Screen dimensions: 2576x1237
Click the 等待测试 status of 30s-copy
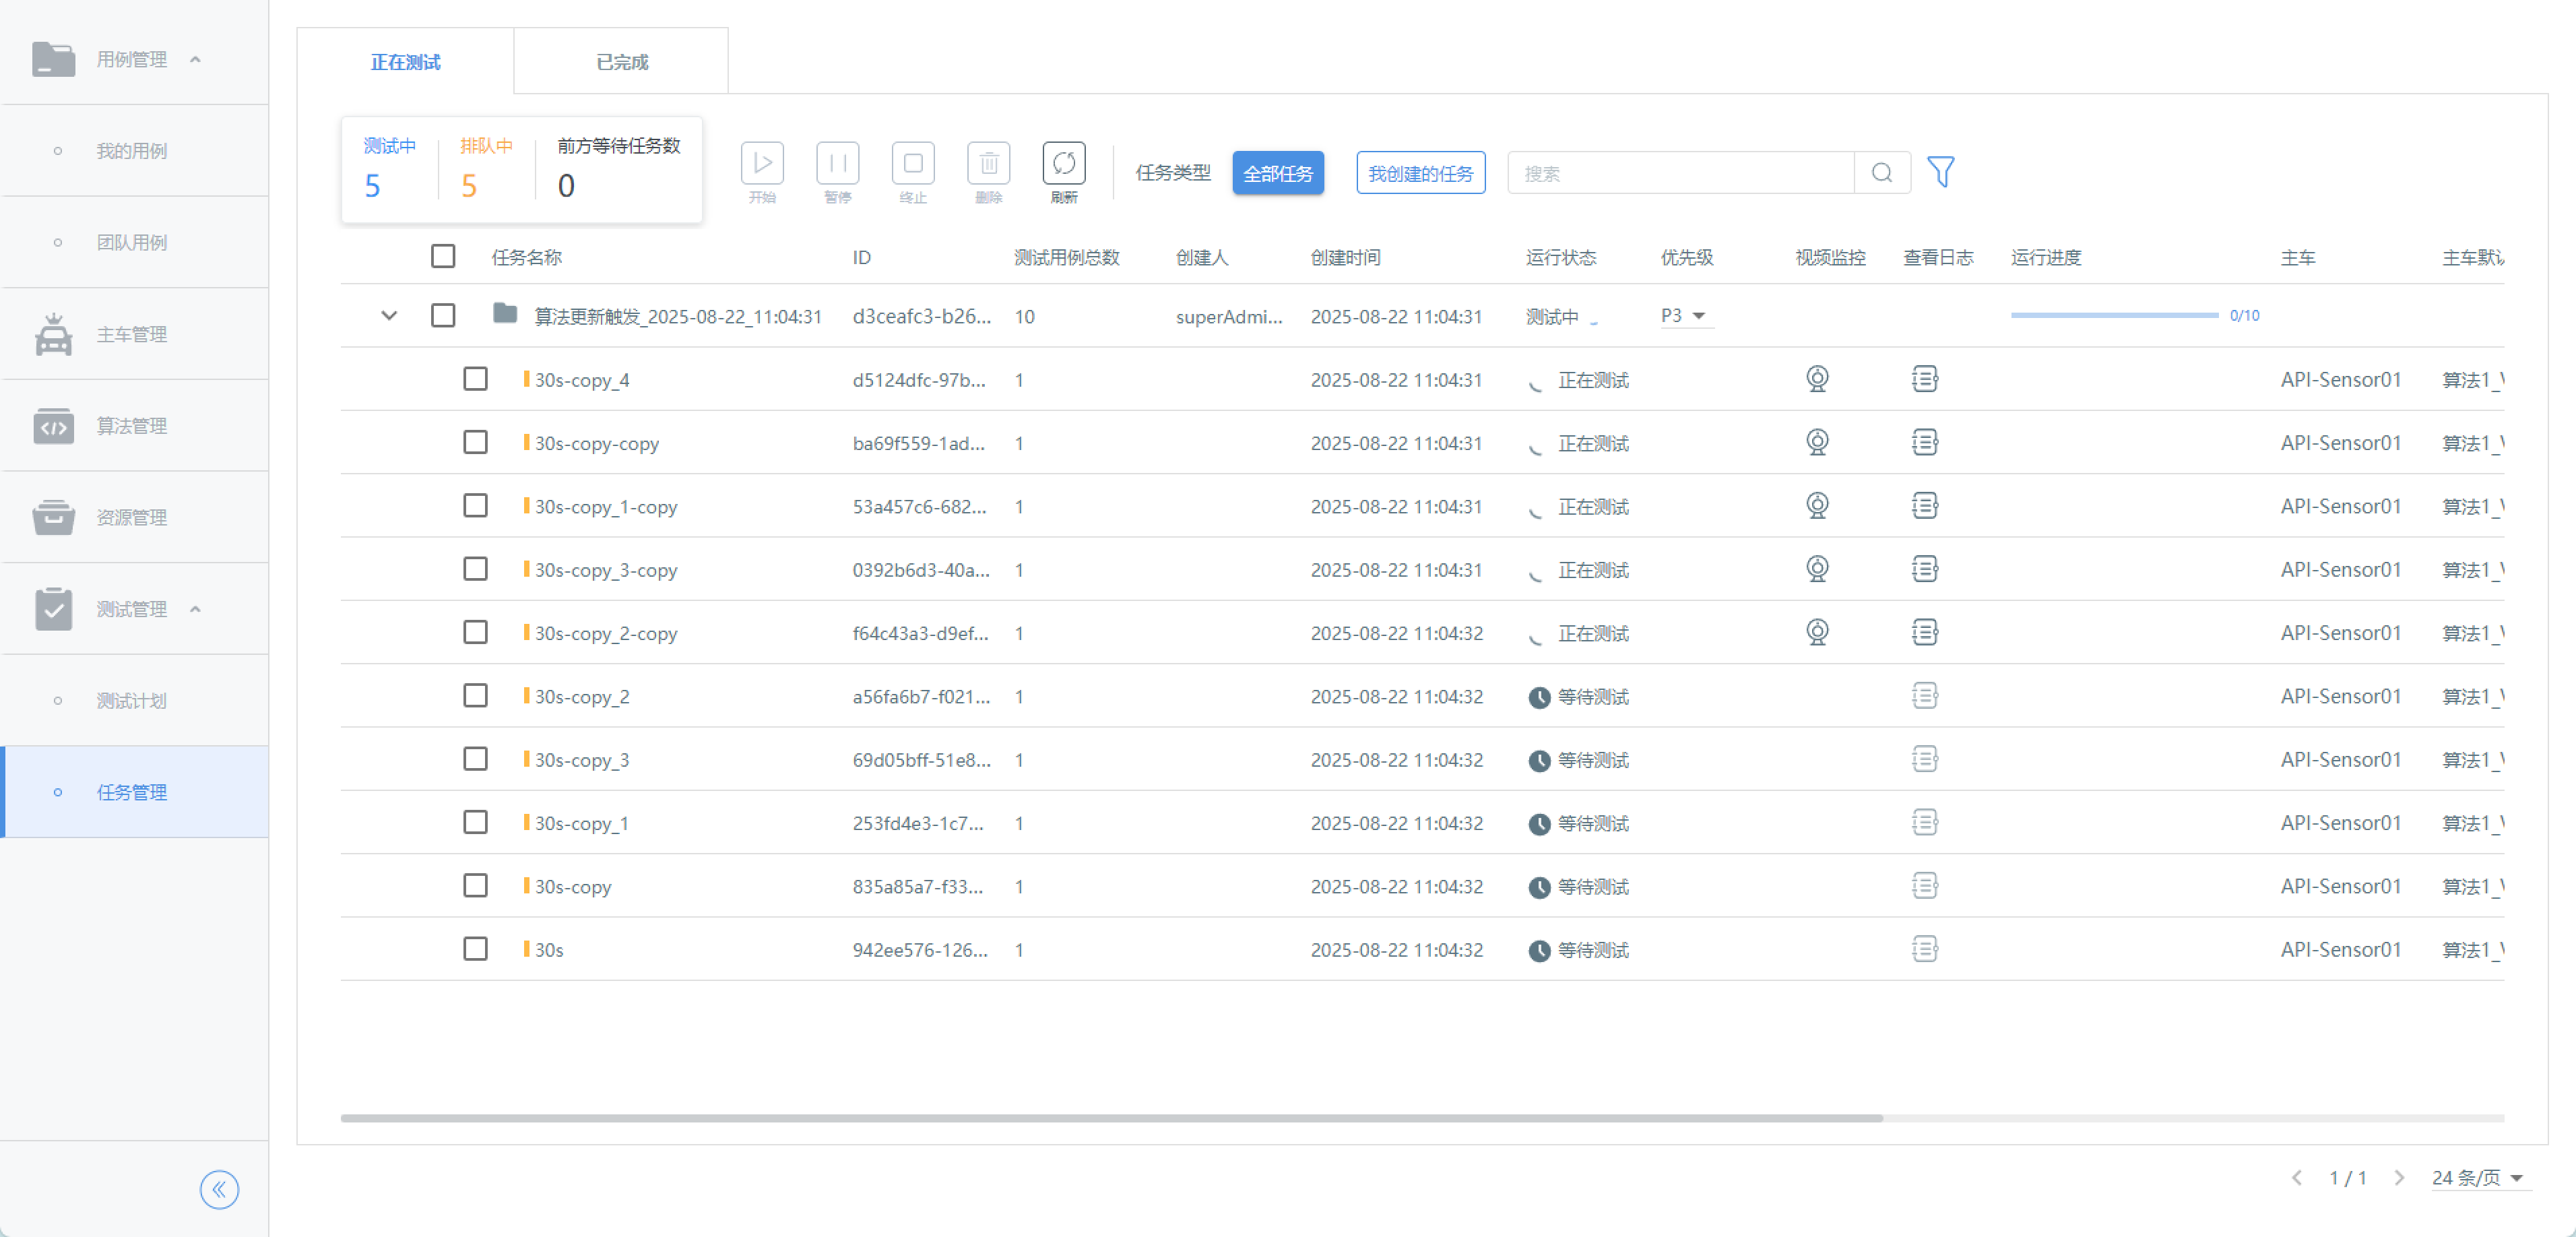tap(1593, 887)
